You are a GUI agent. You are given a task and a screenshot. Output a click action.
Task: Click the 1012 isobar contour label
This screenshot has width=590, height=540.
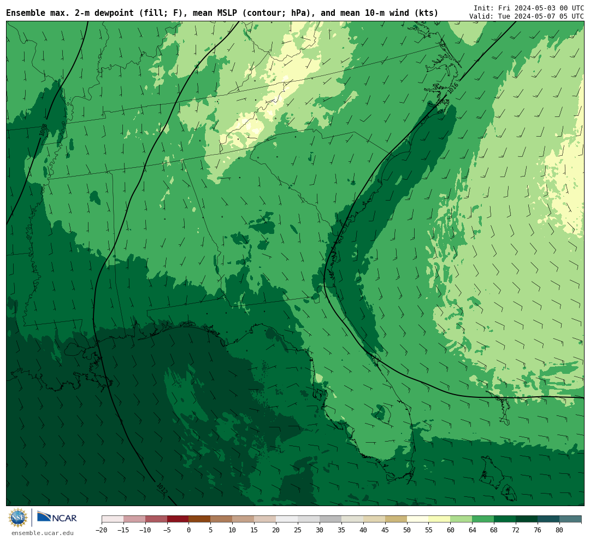tap(162, 488)
